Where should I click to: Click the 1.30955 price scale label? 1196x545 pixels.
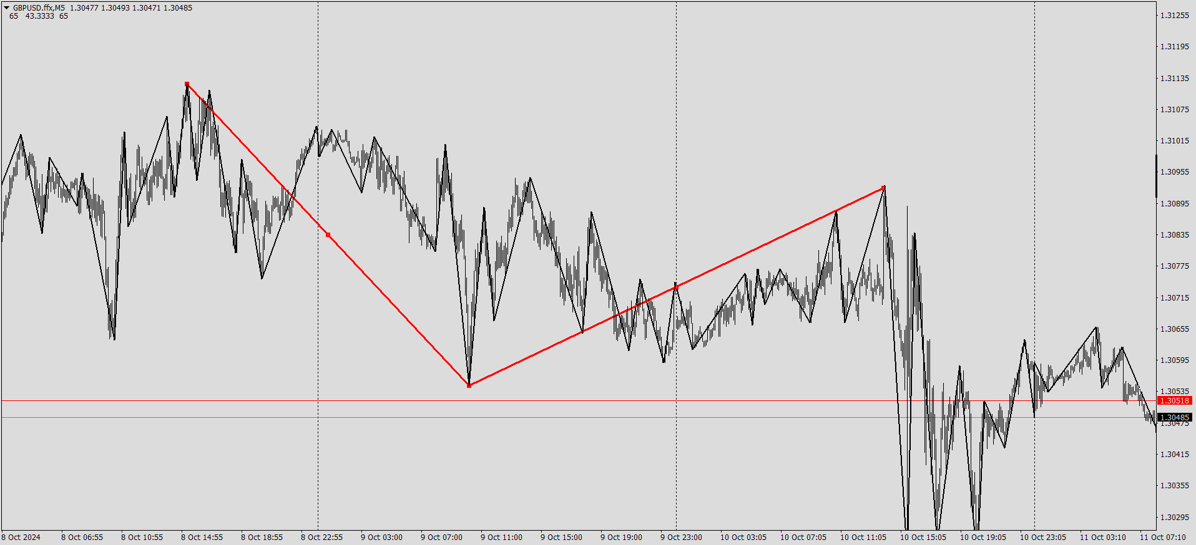(x=1175, y=171)
